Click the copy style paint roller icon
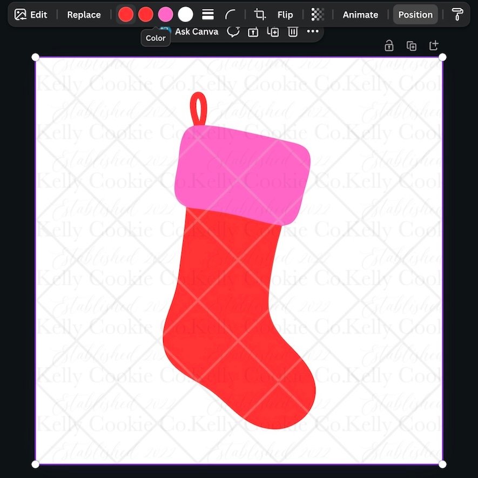The image size is (478, 478). coord(457,15)
